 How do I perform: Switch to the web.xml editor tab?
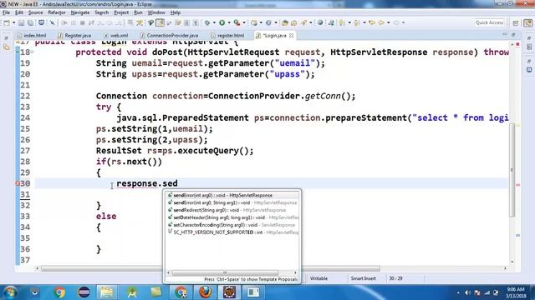(x=116, y=35)
